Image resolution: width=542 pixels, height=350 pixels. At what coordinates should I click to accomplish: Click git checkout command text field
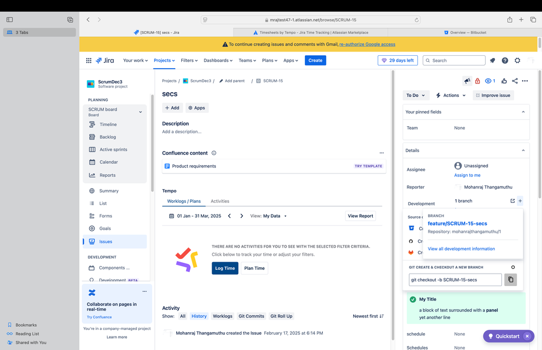[x=455, y=280]
